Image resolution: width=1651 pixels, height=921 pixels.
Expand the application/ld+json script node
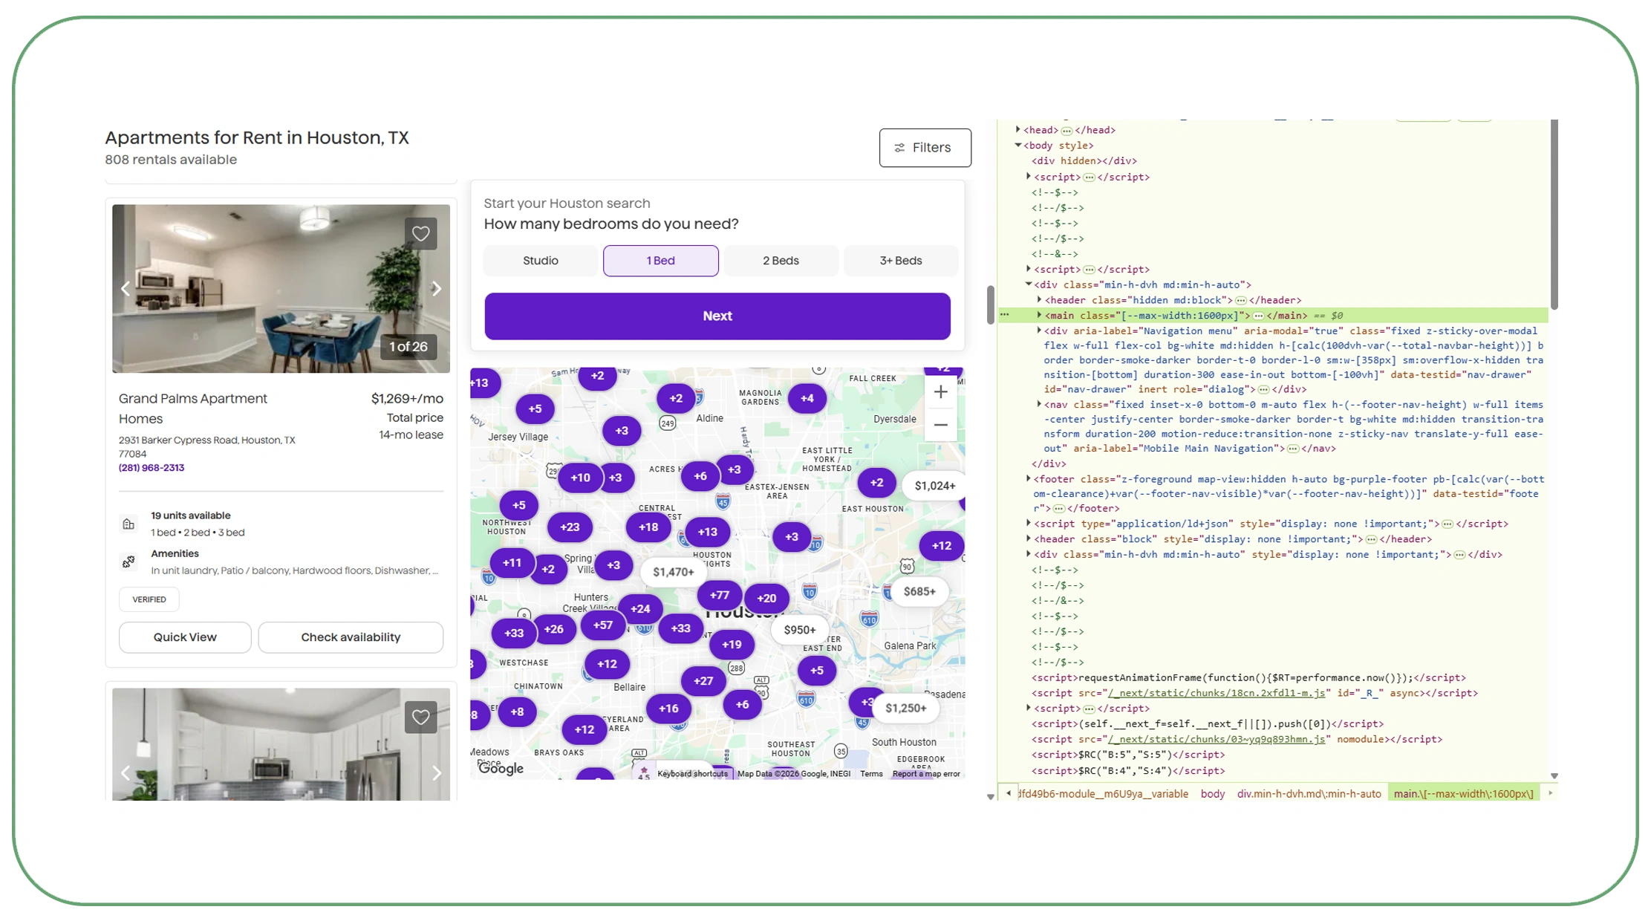pos(1029,524)
